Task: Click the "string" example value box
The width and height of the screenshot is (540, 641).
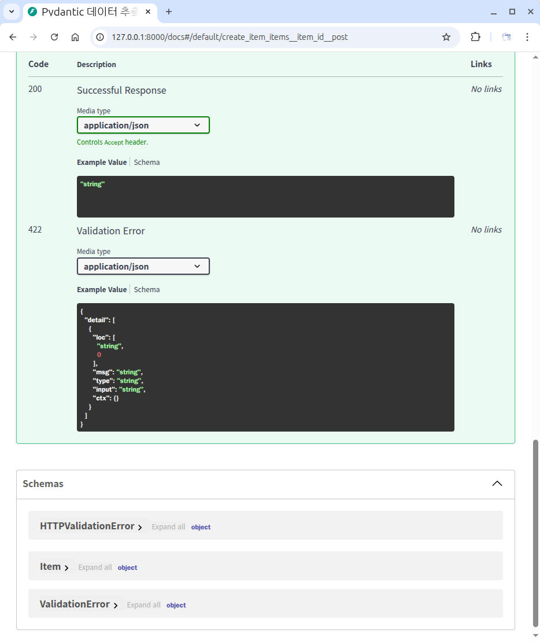Action: tap(265, 197)
